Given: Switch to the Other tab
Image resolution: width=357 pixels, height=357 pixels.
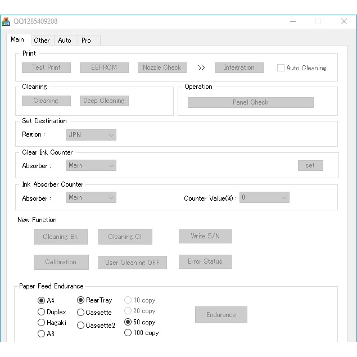Looking at the screenshot, I should coord(42,40).
